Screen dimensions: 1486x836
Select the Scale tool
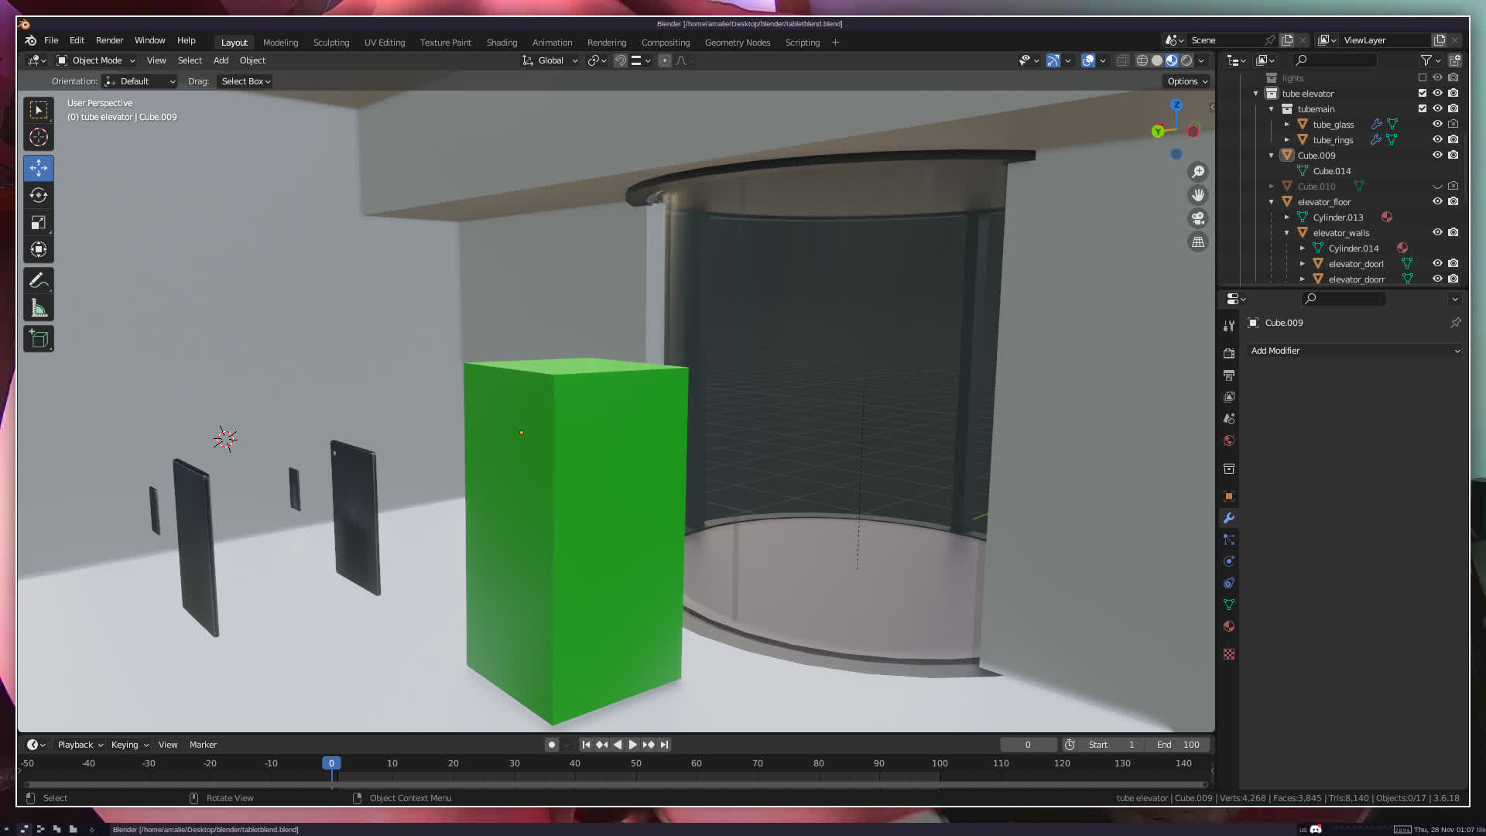pos(39,223)
